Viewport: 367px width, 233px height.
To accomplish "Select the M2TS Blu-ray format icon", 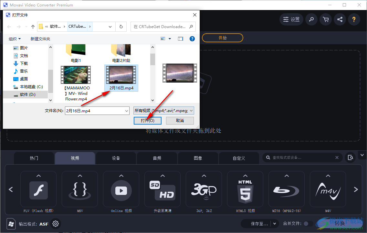I will pos(287,190).
